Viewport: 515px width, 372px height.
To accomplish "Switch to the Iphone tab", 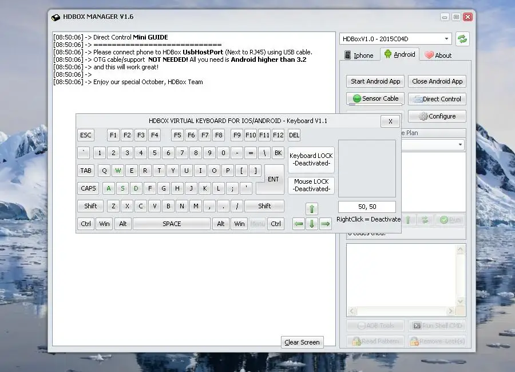I will click(359, 55).
